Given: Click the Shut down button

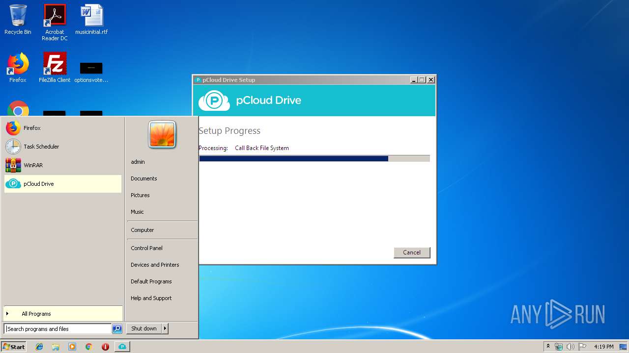Looking at the screenshot, I should pos(144,328).
